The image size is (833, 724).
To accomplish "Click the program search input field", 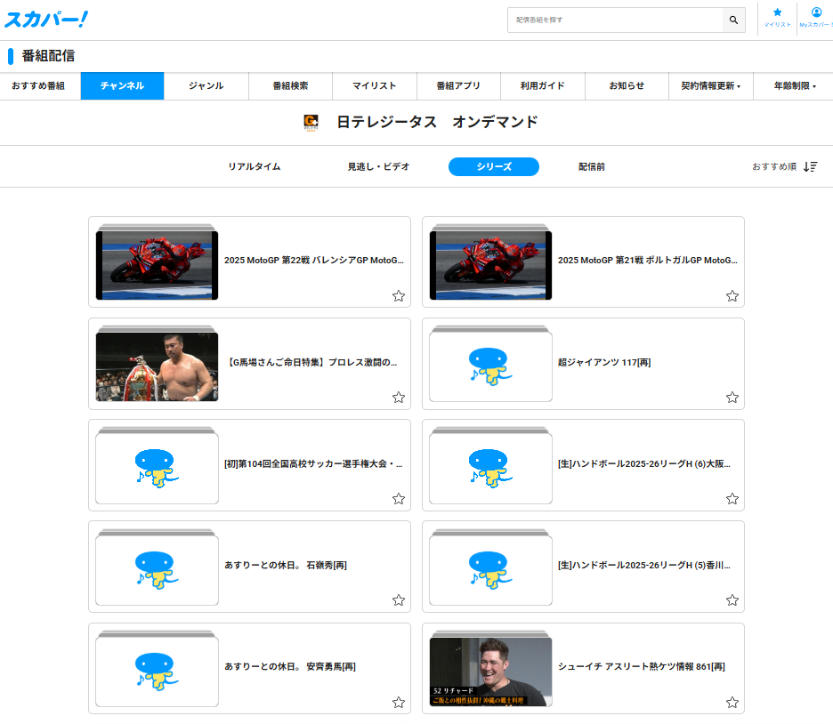I will pyautogui.click(x=614, y=20).
